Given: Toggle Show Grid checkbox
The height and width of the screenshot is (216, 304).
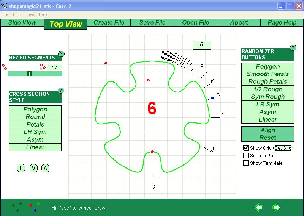Looking at the screenshot, I should [x=246, y=148].
